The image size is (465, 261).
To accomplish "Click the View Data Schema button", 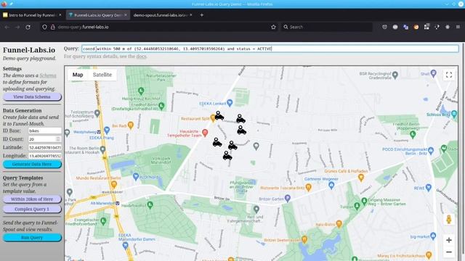I will (x=32, y=96).
